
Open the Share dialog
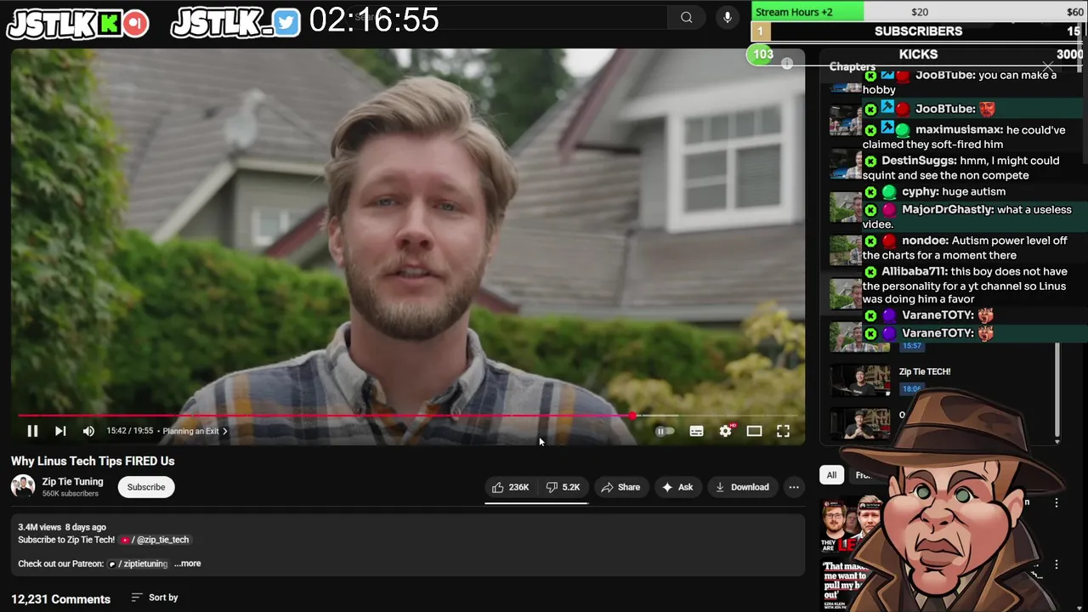620,487
